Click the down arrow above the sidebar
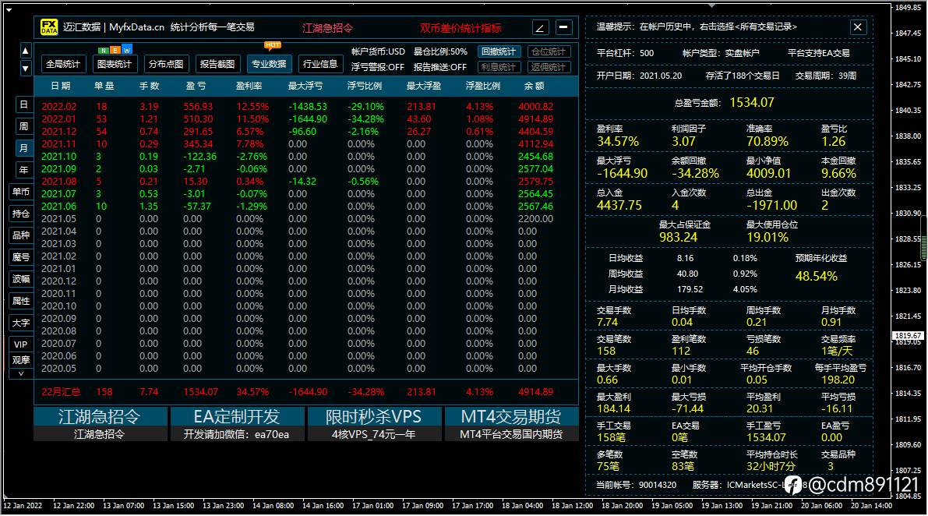This screenshot has width=928, height=516. 26,68
